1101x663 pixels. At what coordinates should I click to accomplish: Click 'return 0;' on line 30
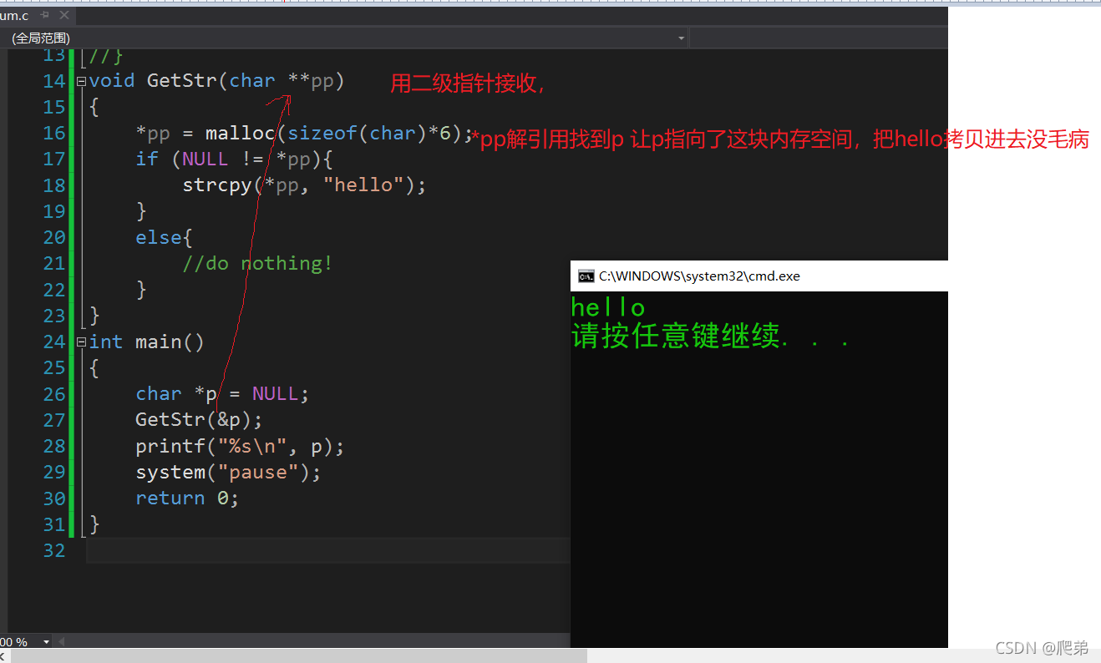(x=187, y=499)
